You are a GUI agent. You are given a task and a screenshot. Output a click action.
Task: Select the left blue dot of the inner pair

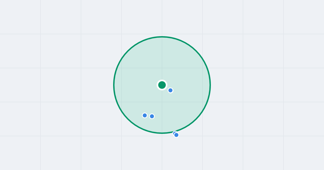[x=145, y=115]
